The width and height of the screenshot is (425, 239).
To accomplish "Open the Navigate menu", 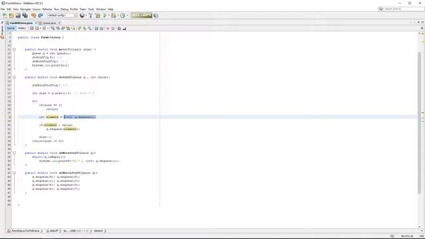I will click(25, 9).
